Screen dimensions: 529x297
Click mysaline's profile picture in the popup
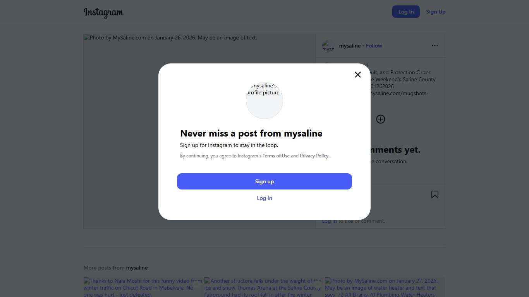[264, 101]
